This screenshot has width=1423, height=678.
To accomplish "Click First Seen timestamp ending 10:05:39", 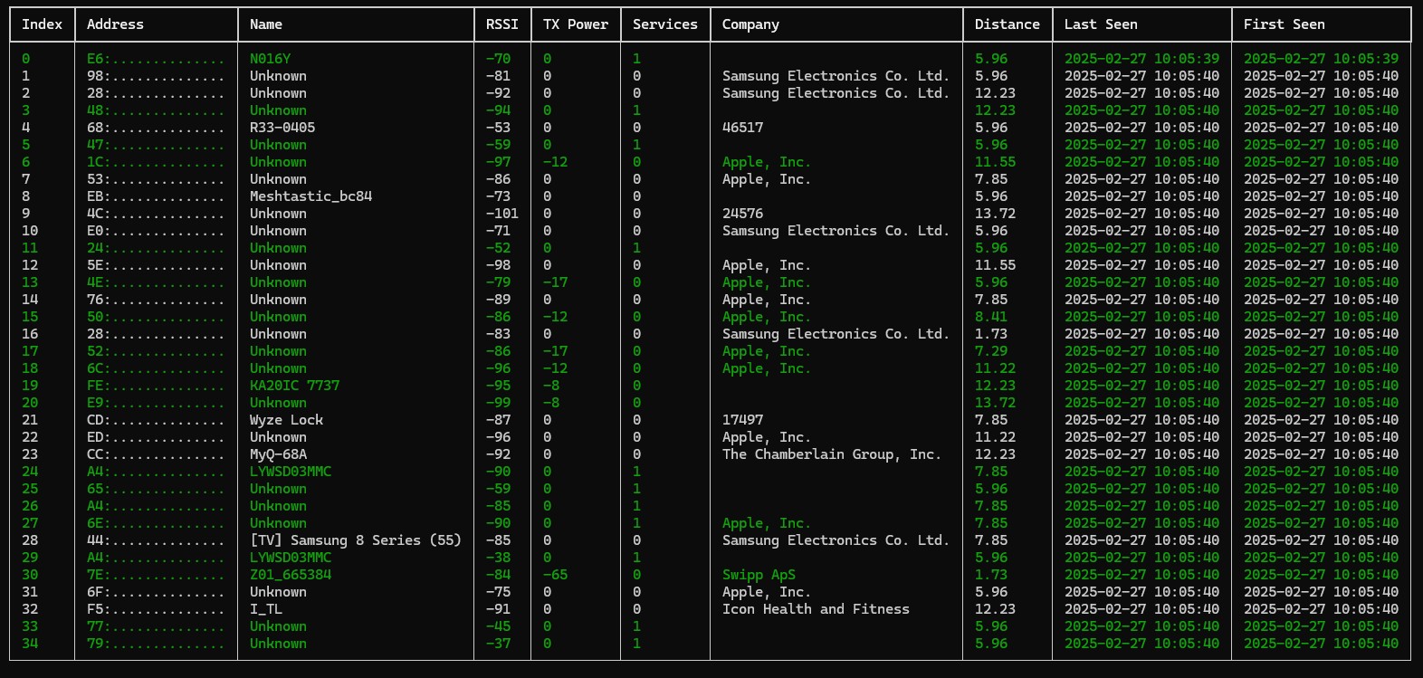I will pyautogui.click(x=1321, y=59).
